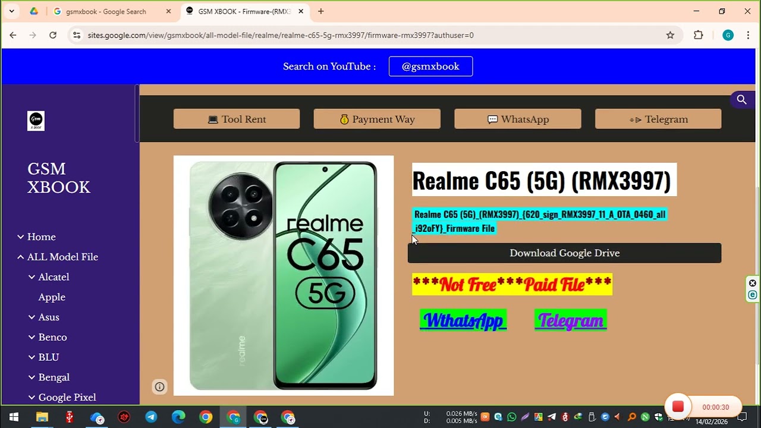Bookmark this page with the star

point(670,35)
